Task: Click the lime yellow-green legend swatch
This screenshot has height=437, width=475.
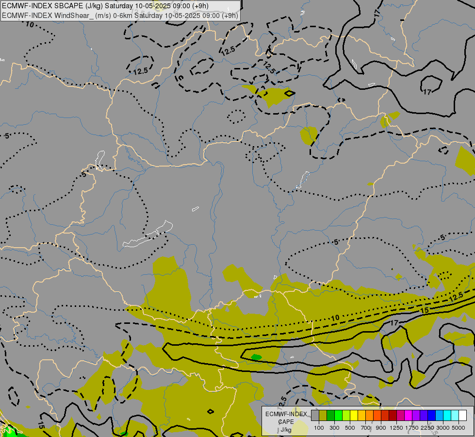Action: click(346, 415)
